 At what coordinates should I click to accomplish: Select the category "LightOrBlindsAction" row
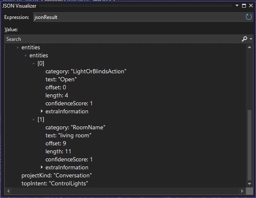(85, 72)
